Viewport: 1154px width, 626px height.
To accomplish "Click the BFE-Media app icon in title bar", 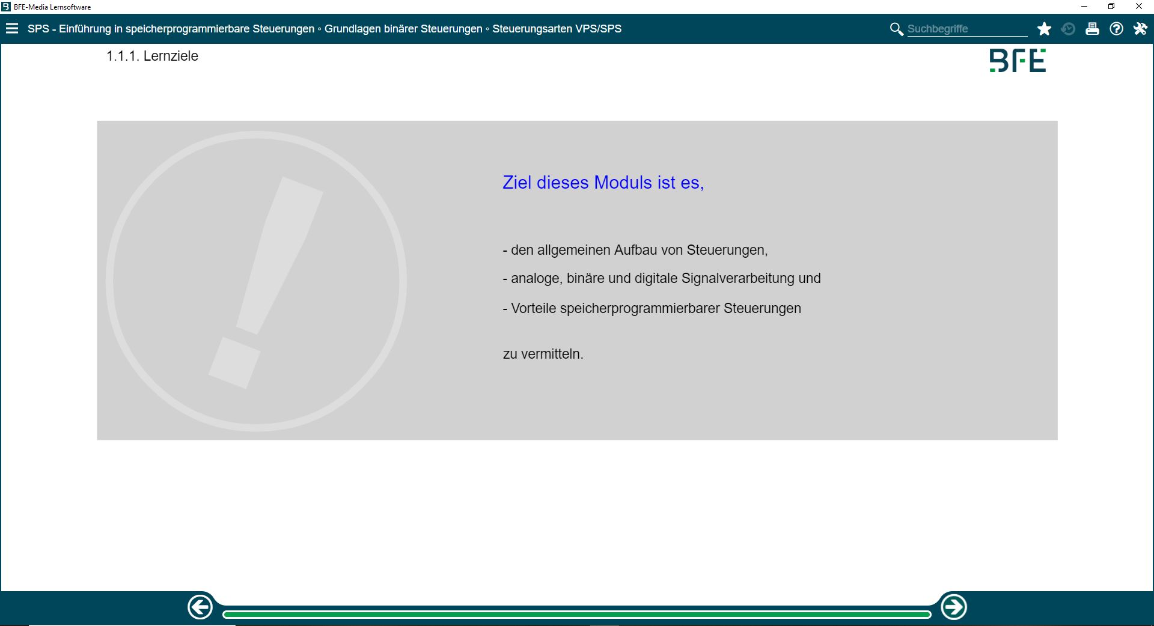I will tap(6, 7).
